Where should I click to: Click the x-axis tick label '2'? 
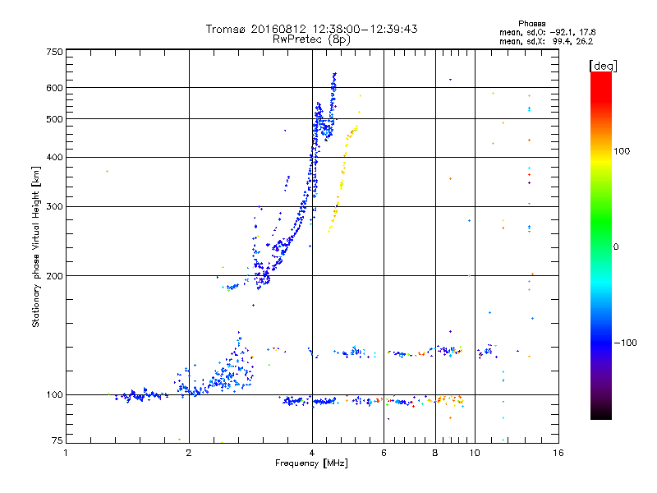189,453
